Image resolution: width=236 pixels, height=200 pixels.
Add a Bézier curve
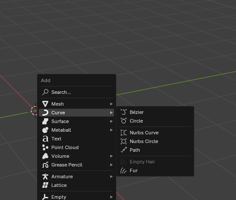point(155,112)
